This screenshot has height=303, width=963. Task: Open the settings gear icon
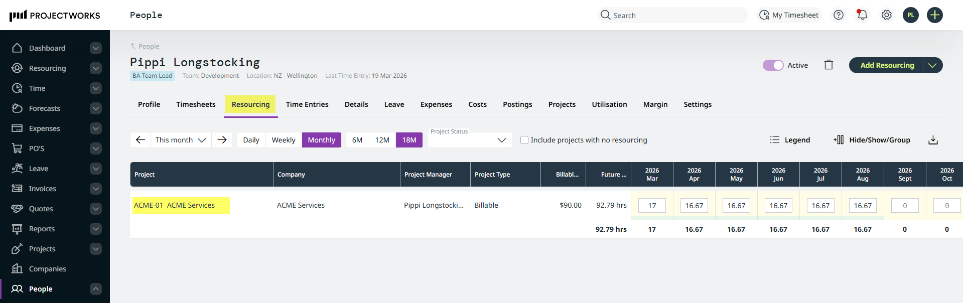887,15
